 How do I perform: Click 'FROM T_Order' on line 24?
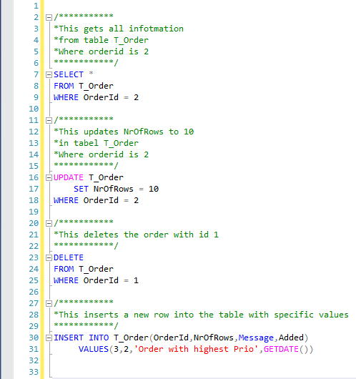[x=84, y=269]
